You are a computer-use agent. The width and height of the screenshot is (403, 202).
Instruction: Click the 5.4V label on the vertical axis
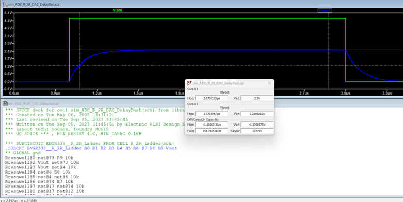[8, 13]
